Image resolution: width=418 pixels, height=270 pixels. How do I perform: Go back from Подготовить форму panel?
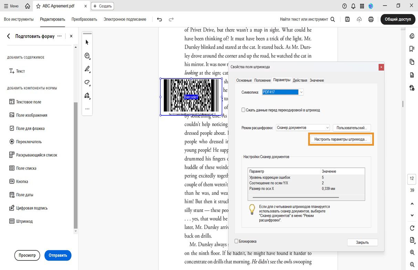point(9,36)
